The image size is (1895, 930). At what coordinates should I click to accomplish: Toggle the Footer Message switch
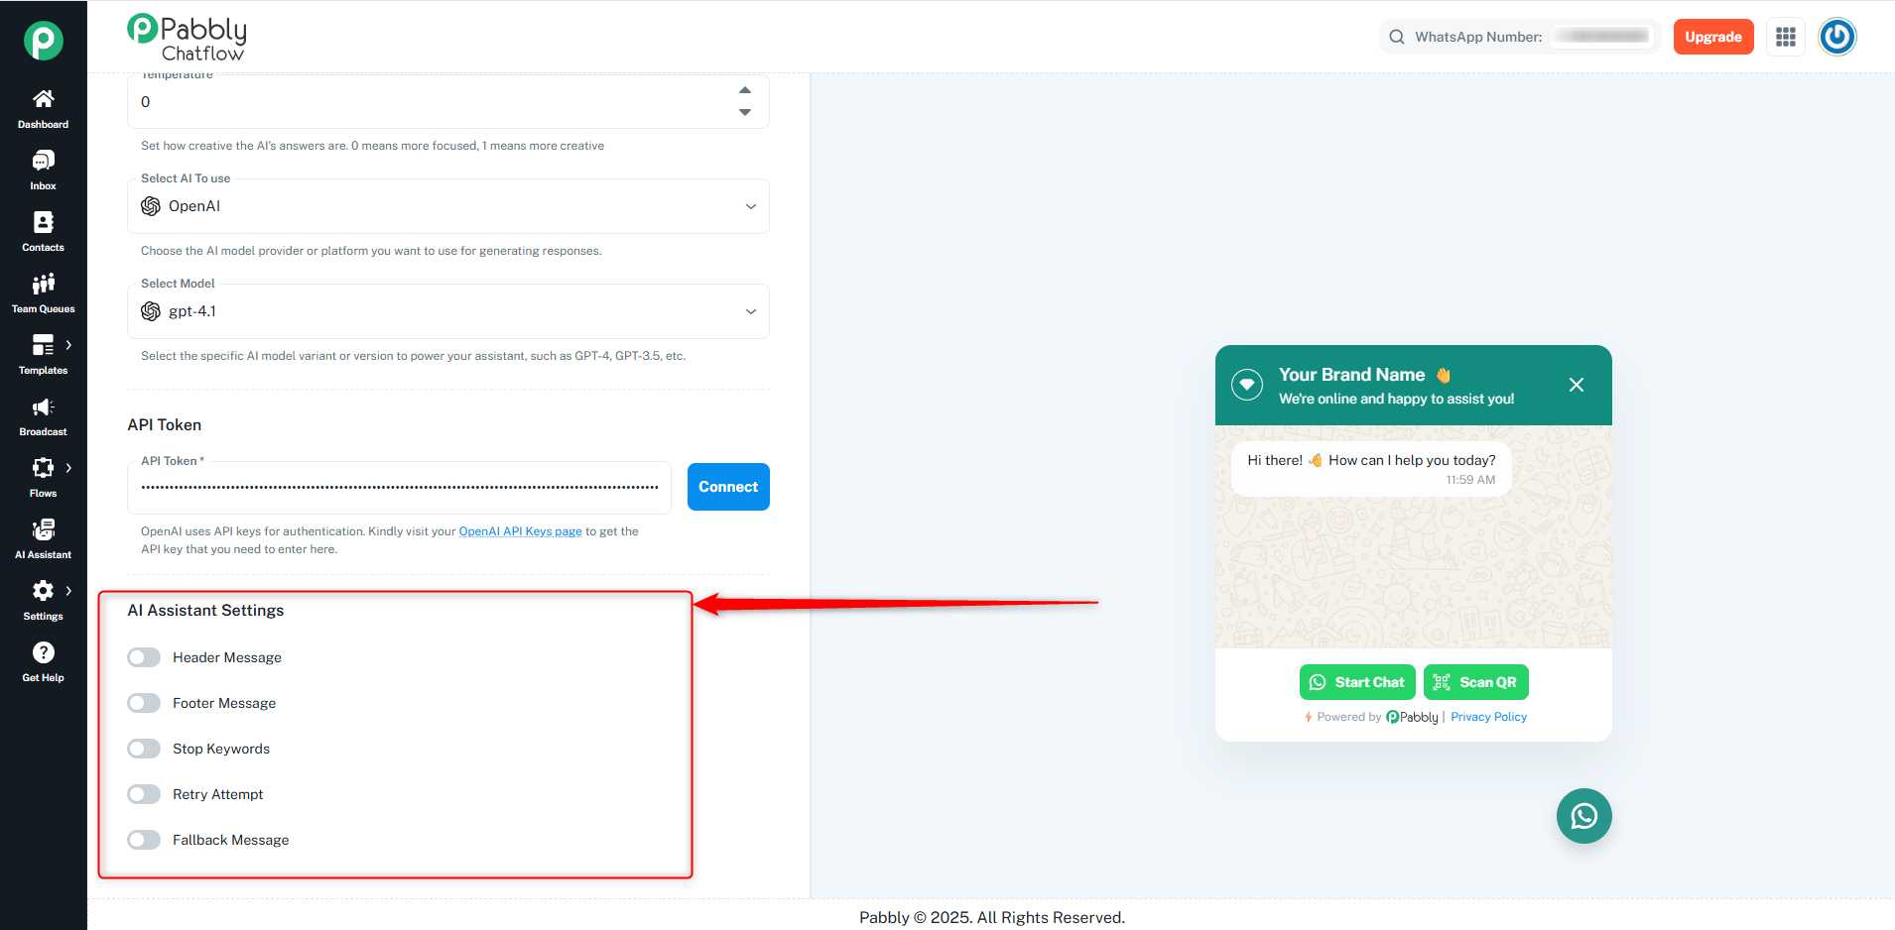(144, 703)
